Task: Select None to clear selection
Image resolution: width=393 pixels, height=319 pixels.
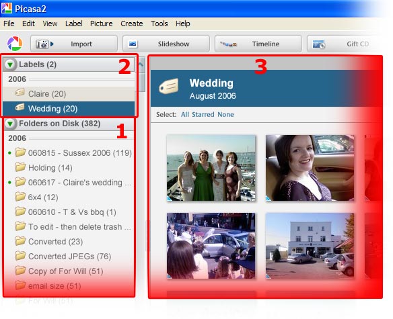Action: [225, 115]
